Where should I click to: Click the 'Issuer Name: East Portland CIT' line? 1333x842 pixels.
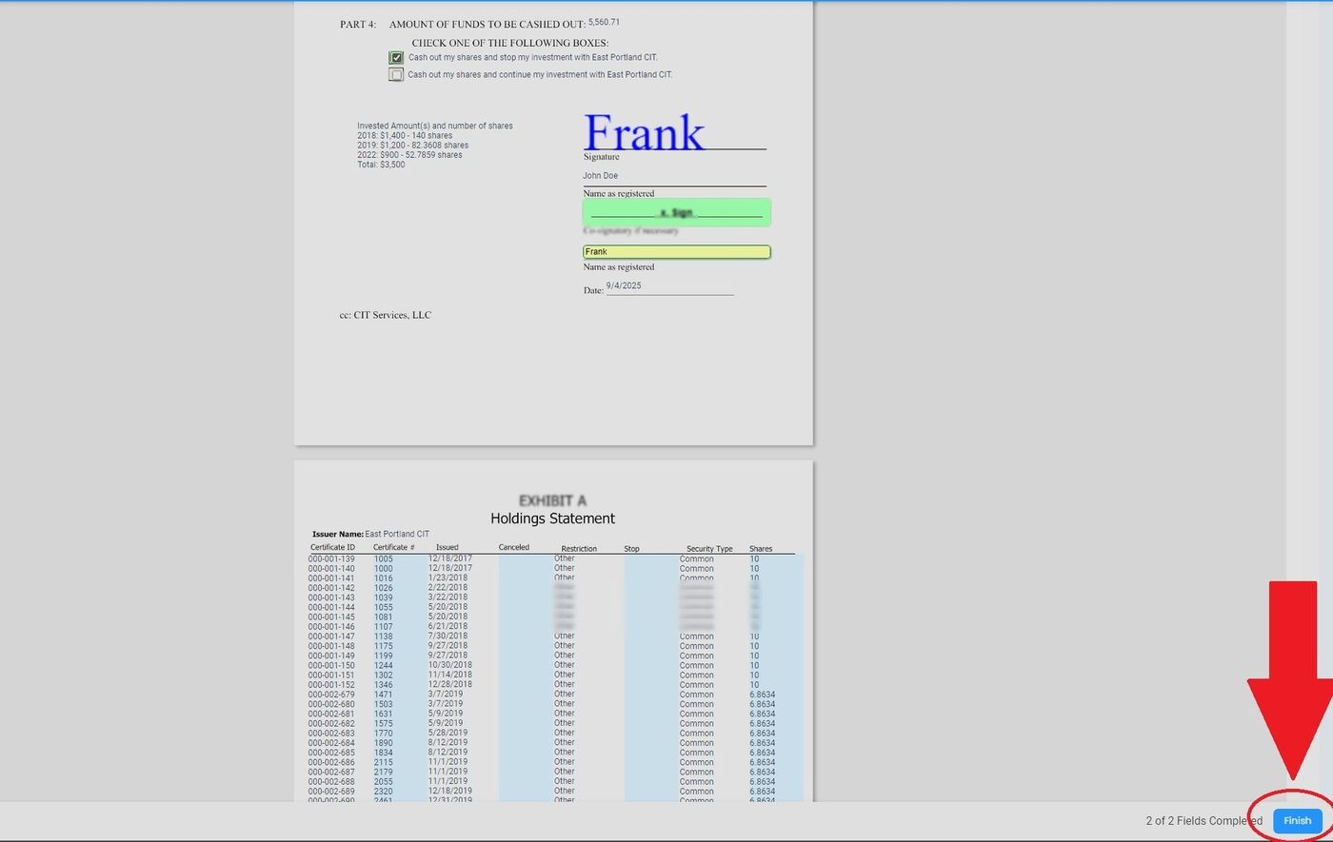[370, 535]
